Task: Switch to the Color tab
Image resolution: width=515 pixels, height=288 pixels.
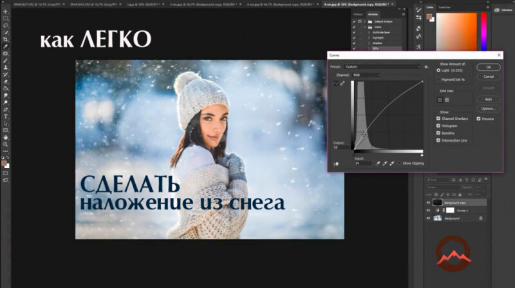Action: pyautogui.click(x=429, y=7)
